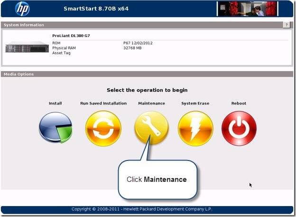Viewport: 296px width, 217px height.
Task: Click the "ROM" label
Action: tap(56, 43)
